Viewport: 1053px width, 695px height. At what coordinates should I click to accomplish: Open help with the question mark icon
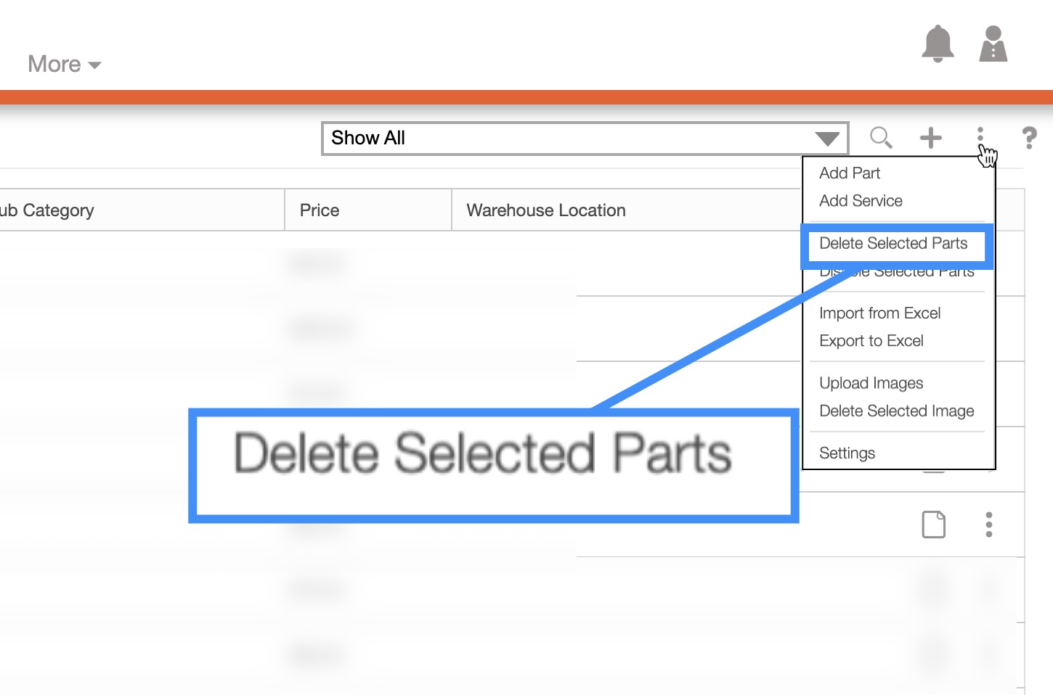coord(1029,137)
